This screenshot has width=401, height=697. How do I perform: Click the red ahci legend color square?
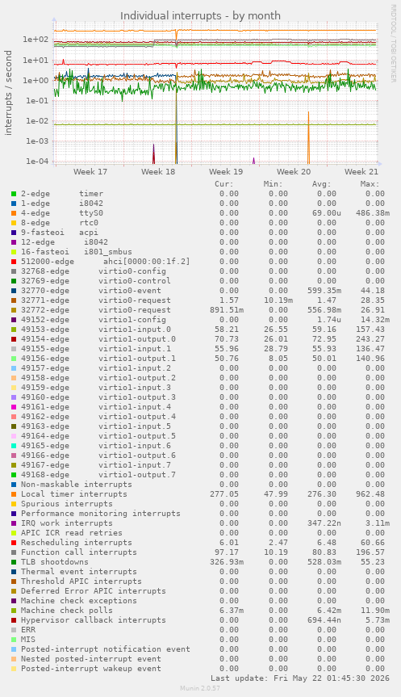[14, 262]
